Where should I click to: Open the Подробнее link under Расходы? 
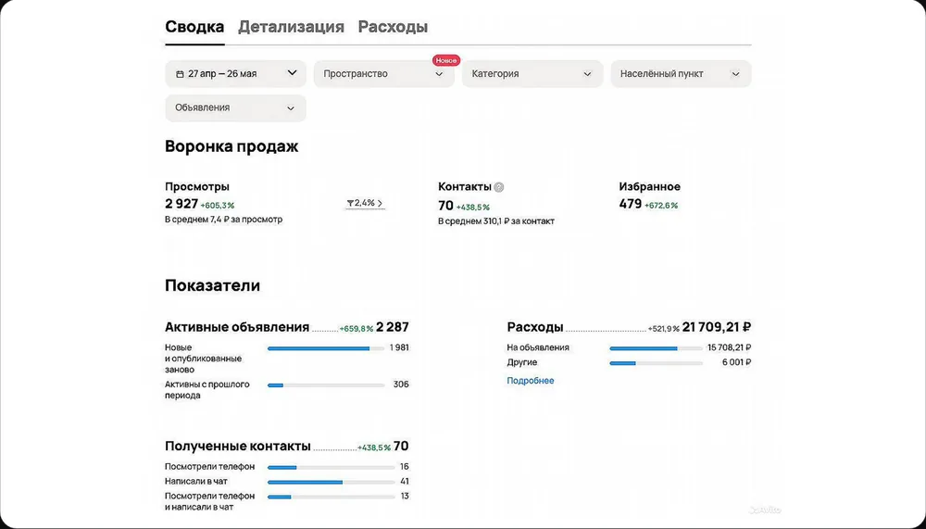[x=531, y=381]
